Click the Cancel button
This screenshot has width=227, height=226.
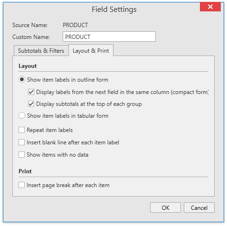[x=199, y=207]
